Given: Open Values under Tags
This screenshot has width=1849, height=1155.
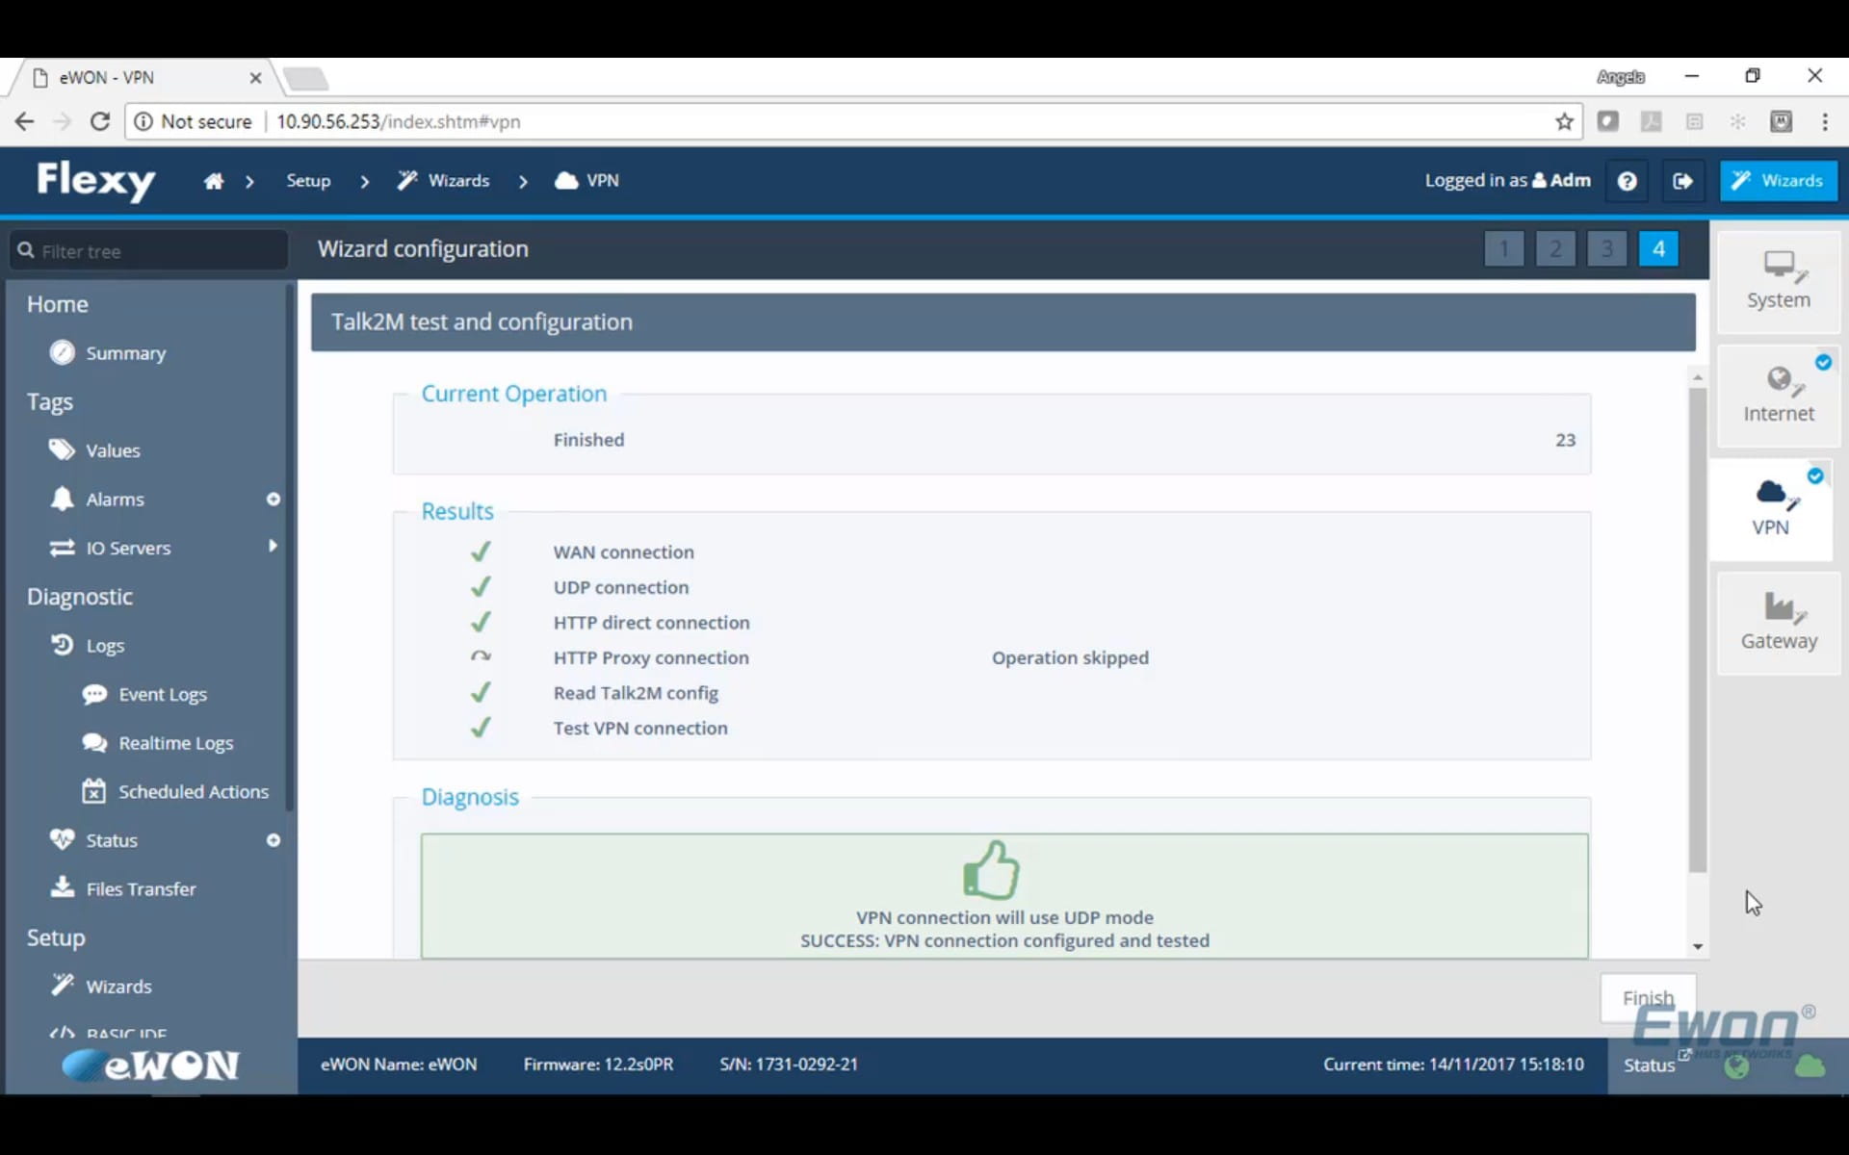Looking at the screenshot, I should [x=113, y=450].
